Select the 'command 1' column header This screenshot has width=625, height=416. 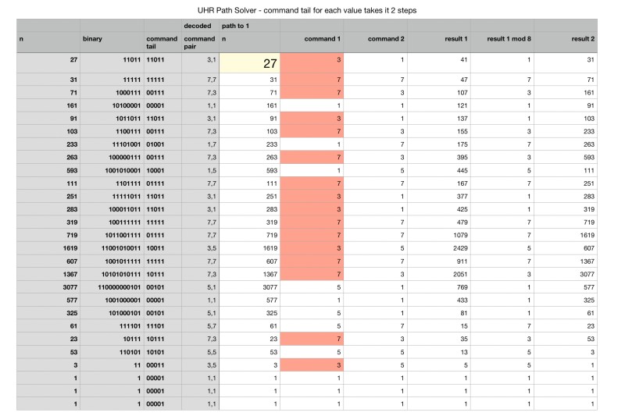[x=312, y=37]
